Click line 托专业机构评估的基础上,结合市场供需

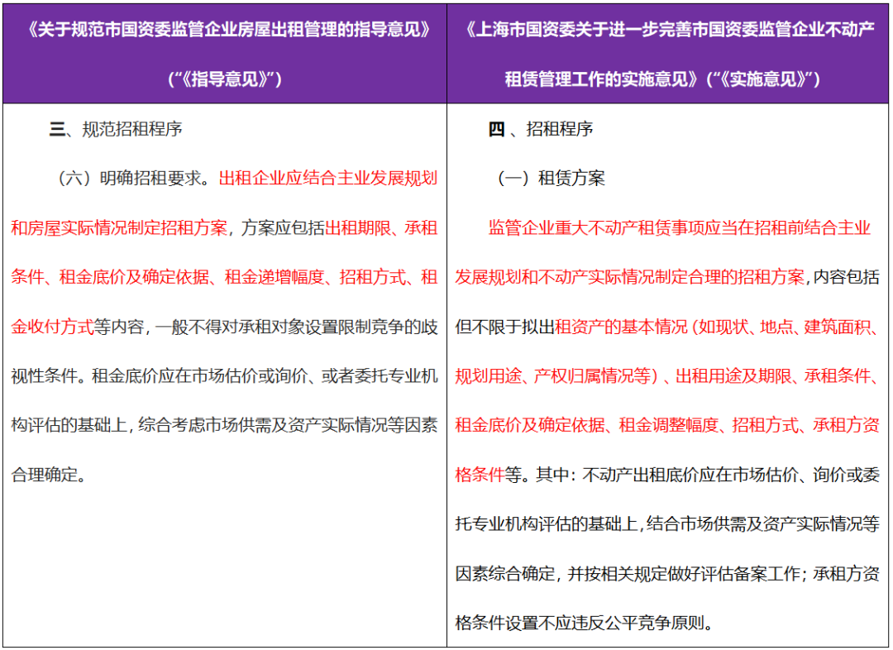coord(667,523)
